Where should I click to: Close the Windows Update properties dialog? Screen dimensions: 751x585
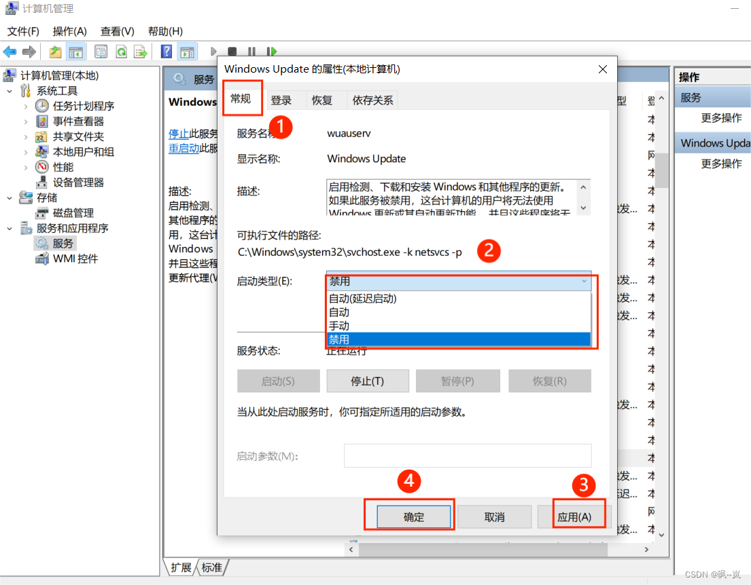603,69
